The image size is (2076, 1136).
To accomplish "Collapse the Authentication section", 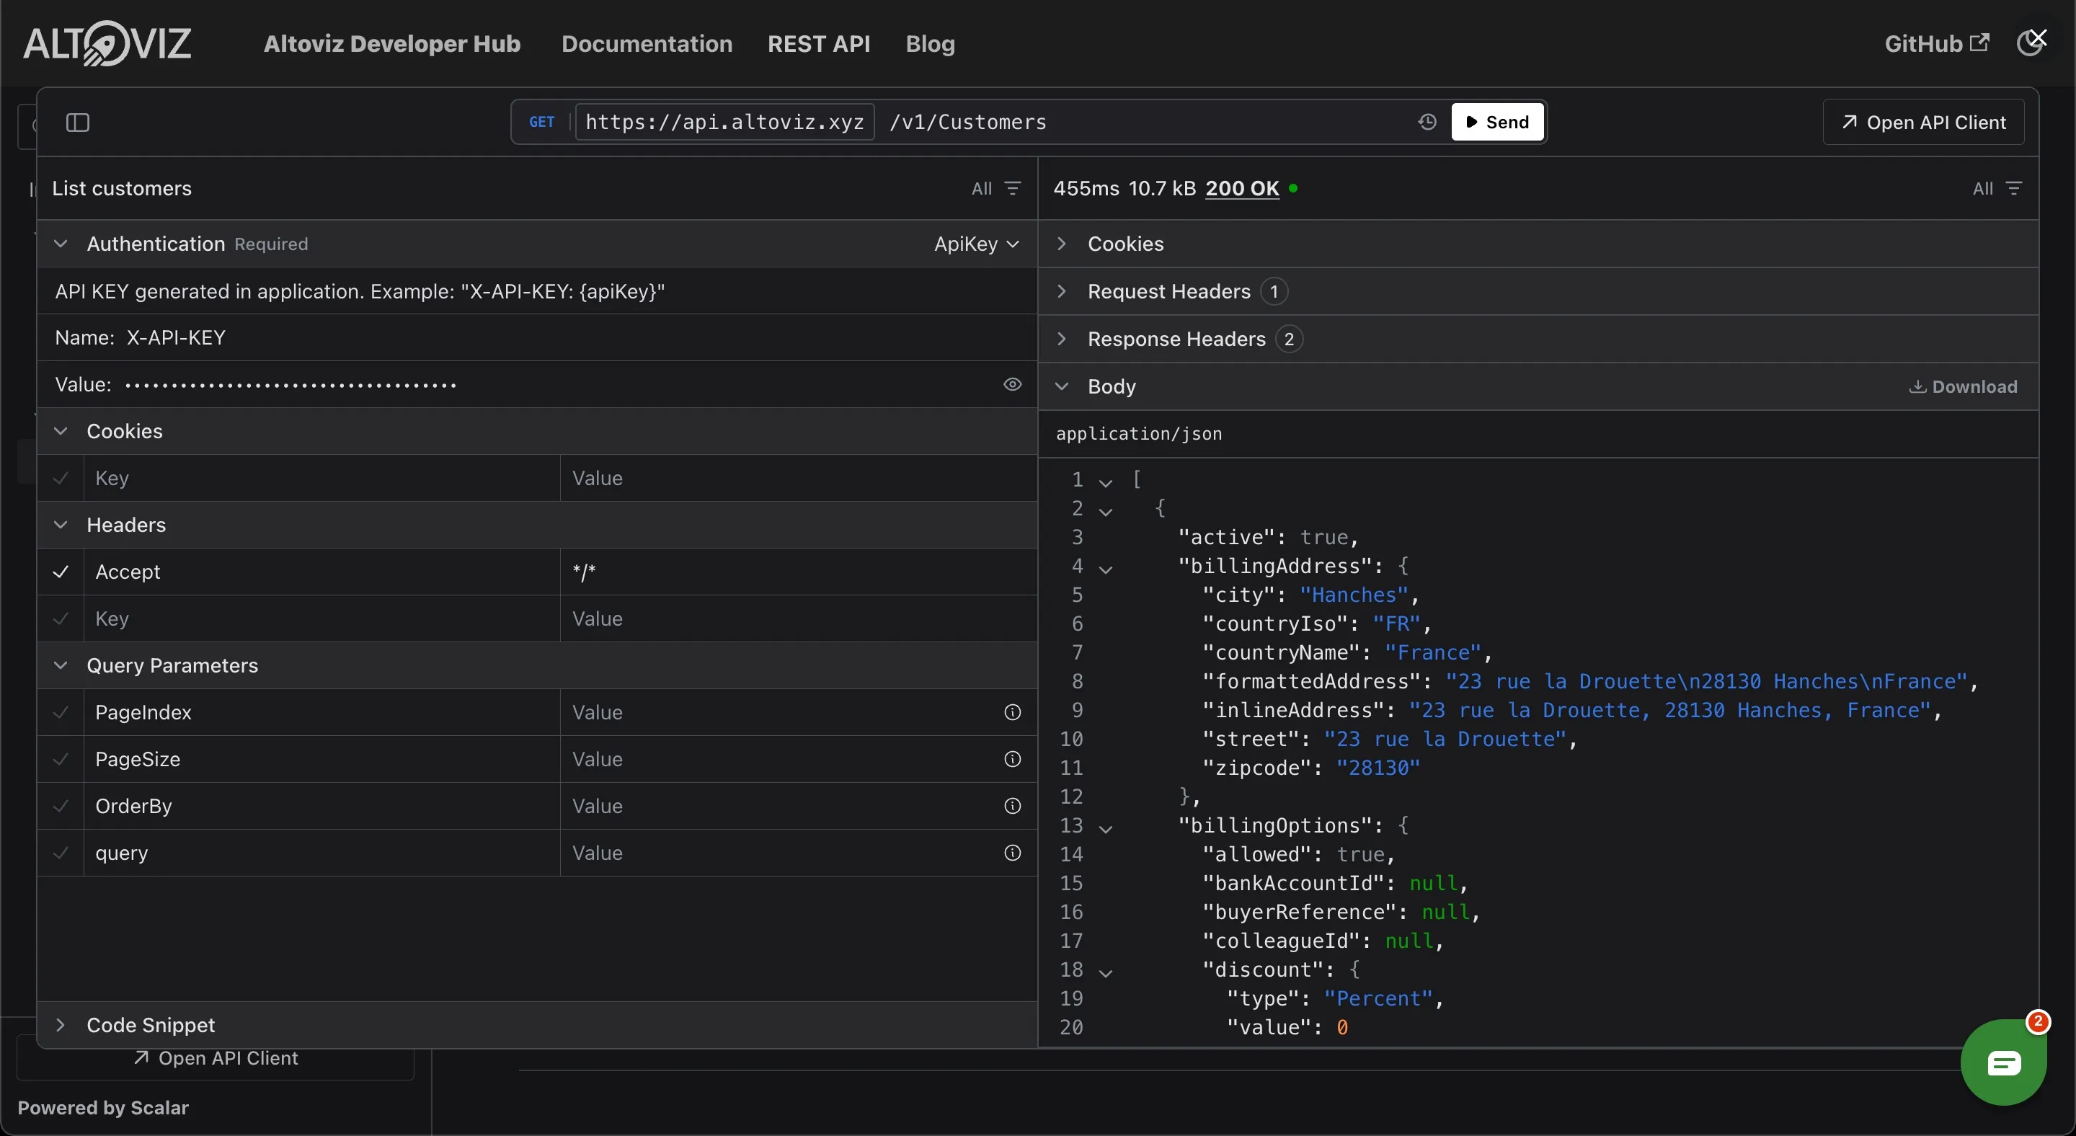I will coord(61,244).
